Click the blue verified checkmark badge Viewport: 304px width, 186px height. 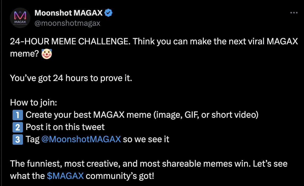[108, 13]
